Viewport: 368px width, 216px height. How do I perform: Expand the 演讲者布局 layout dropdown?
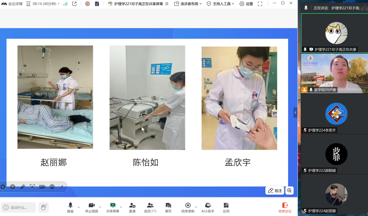[x=188, y=4]
